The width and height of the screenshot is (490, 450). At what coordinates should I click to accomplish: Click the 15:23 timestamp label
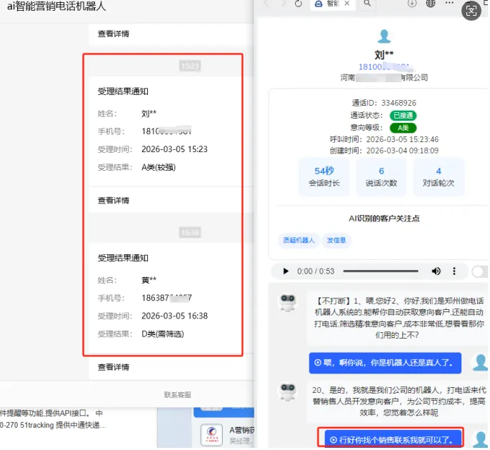pos(190,66)
